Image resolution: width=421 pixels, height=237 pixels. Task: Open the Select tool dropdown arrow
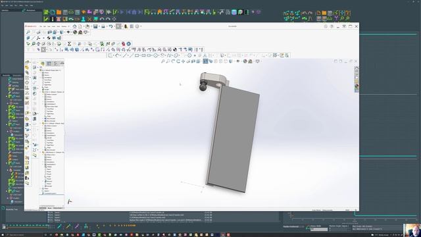[122, 26]
